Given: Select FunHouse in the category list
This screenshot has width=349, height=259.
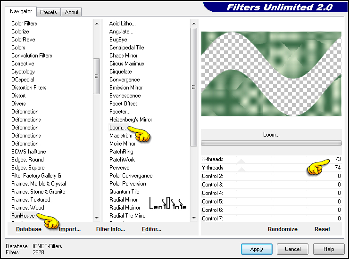Looking at the screenshot, I should [x=24, y=216].
